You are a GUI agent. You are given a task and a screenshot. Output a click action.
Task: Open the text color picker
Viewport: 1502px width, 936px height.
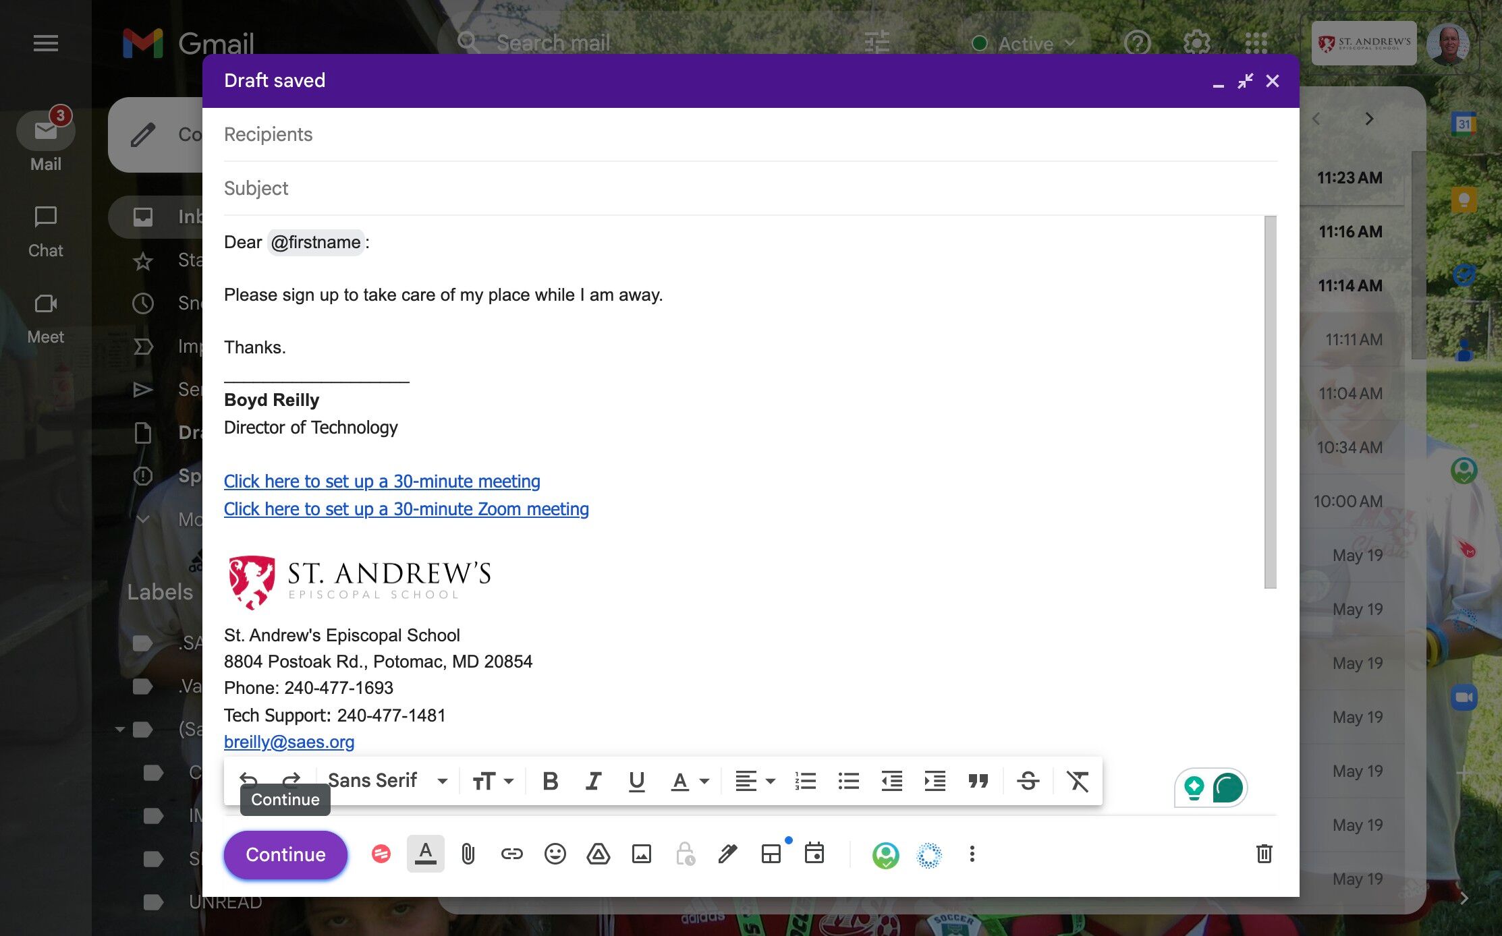pyautogui.click(x=690, y=781)
